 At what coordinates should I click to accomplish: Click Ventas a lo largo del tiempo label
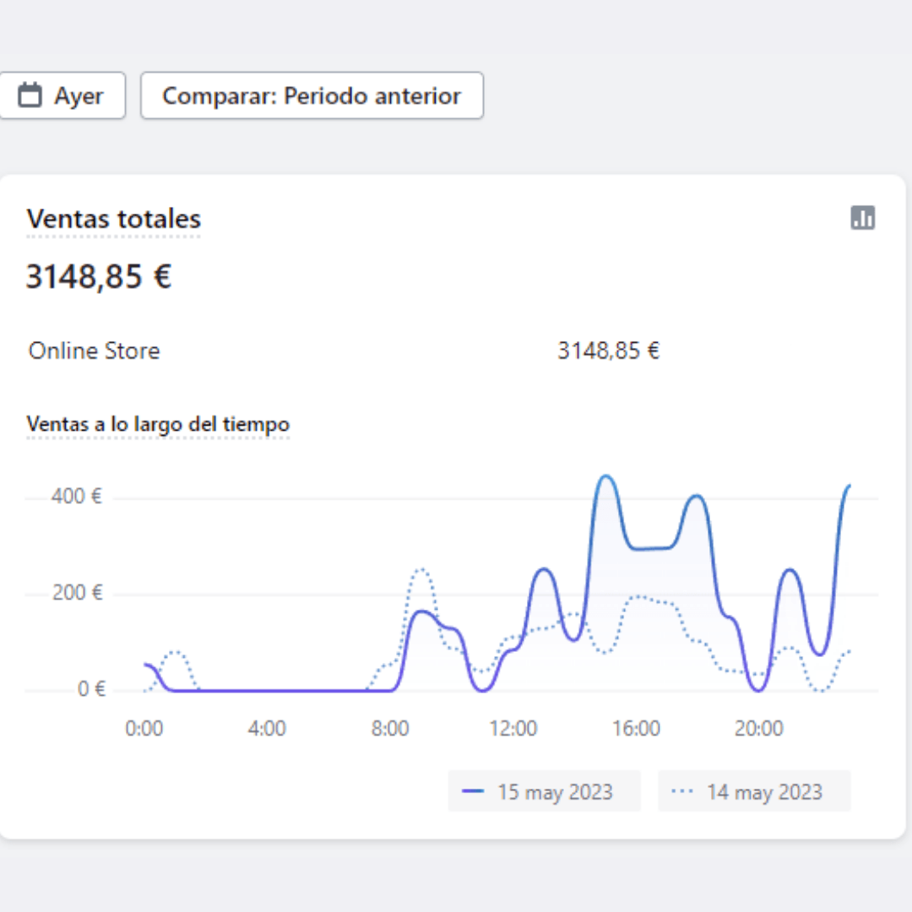[158, 424]
